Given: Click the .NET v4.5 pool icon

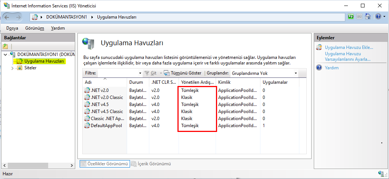Looking at the screenshot, I should click(87, 104).
